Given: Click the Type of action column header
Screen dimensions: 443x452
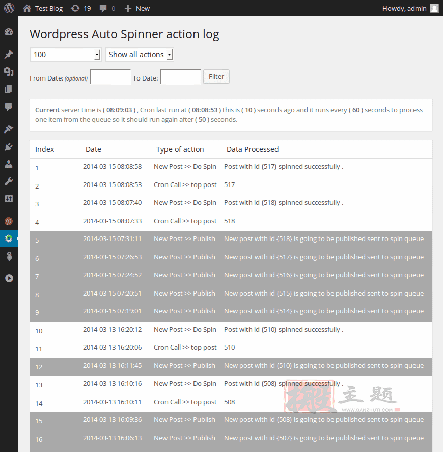Looking at the screenshot, I should pos(180,149).
